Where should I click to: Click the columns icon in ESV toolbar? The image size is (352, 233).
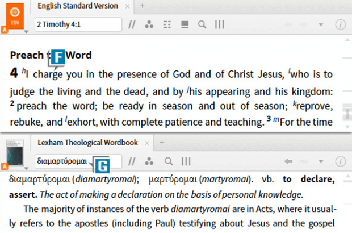[x=219, y=24]
